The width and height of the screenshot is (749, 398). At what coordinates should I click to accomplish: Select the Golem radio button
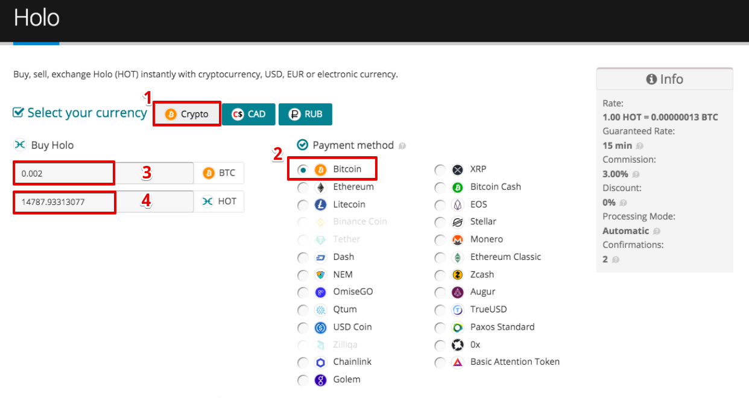[303, 380]
